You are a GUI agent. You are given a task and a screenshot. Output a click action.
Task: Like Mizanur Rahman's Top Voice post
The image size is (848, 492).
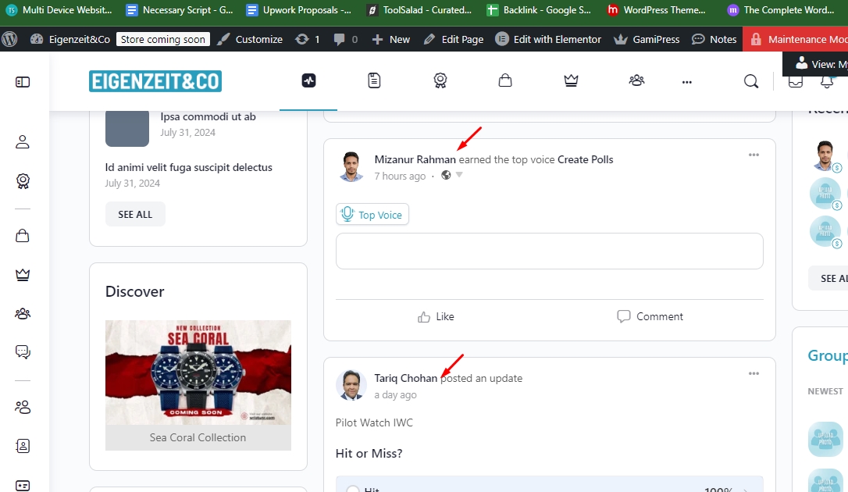pyautogui.click(x=436, y=317)
